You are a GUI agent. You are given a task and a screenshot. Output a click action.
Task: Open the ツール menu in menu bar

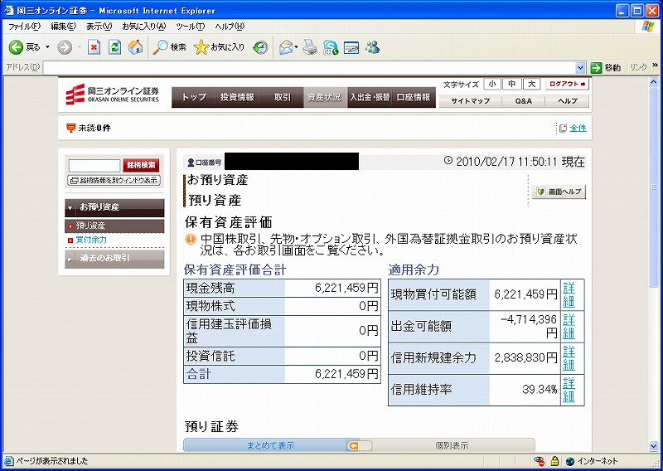[x=190, y=26]
